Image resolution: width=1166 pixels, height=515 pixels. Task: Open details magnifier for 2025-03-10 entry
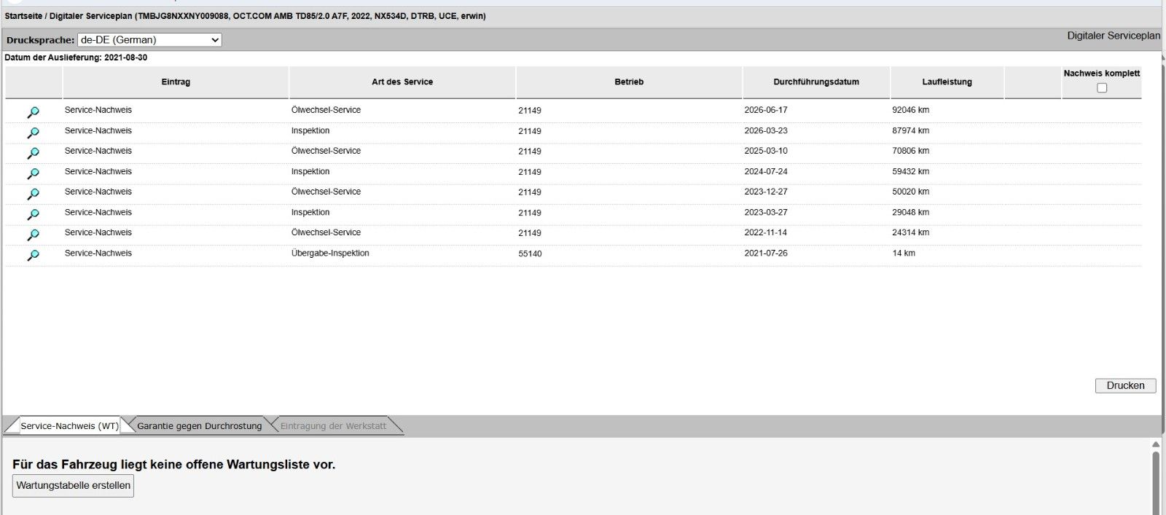pyautogui.click(x=33, y=153)
